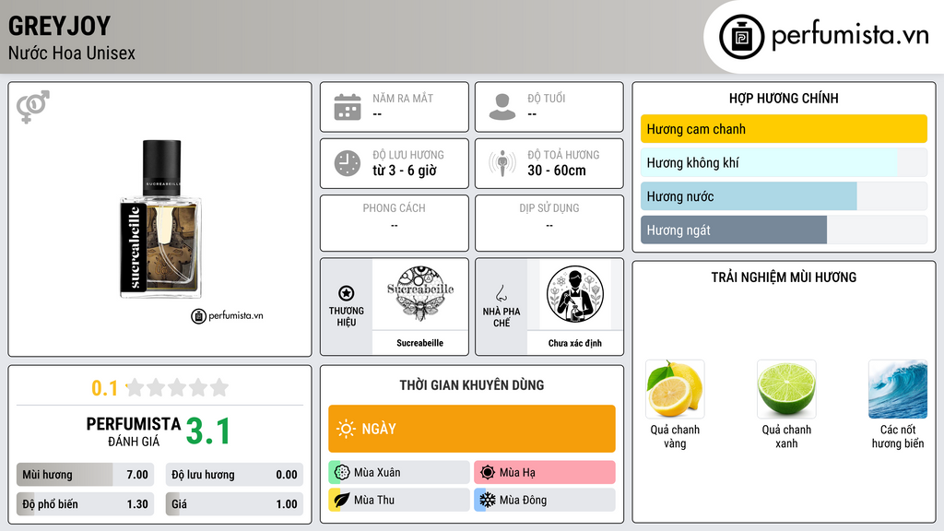
Task: Click the PERFUMISTA ĐÁNH GIÁ label
Action: coord(134,431)
